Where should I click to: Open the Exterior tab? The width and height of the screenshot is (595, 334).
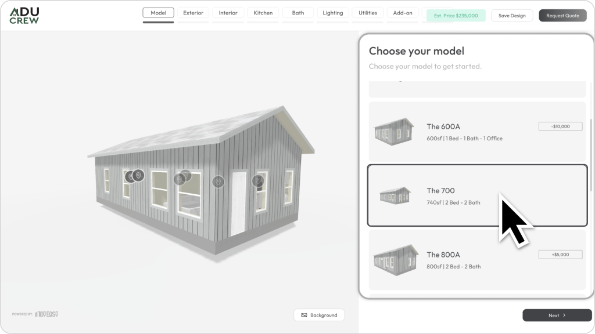[x=193, y=13]
